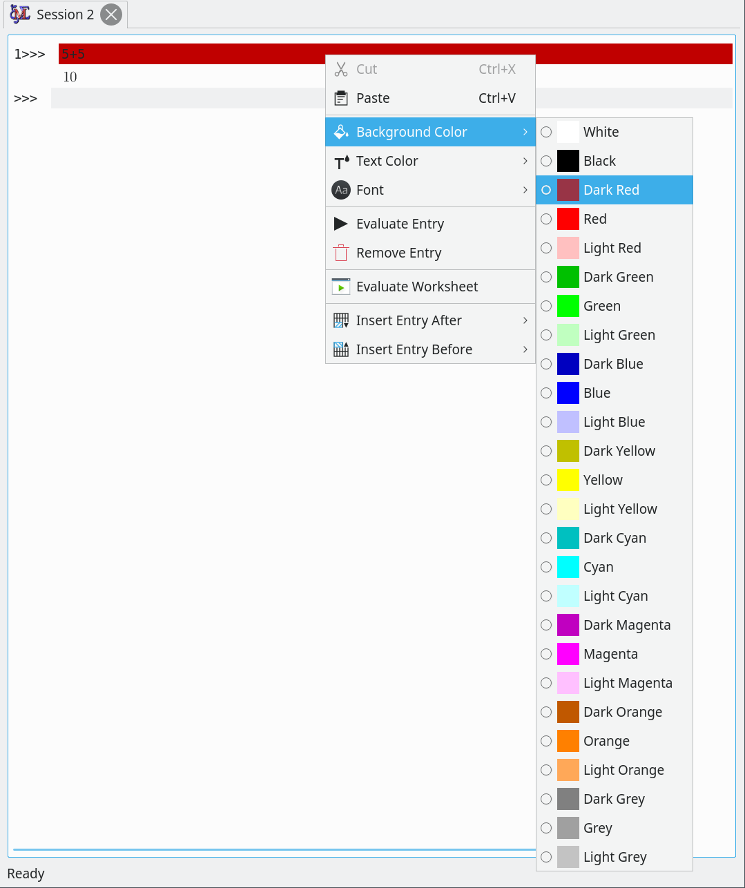Image resolution: width=745 pixels, height=888 pixels.
Task: Click the Evaluate Worksheet icon
Action: click(x=341, y=286)
